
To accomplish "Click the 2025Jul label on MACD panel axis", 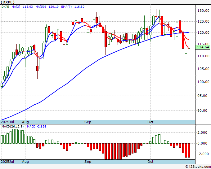I will (x=7, y=162).
